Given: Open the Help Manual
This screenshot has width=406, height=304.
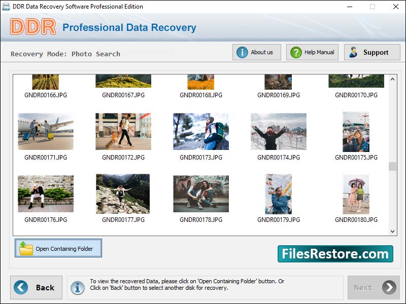Looking at the screenshot, I should (x=312, y=52).
